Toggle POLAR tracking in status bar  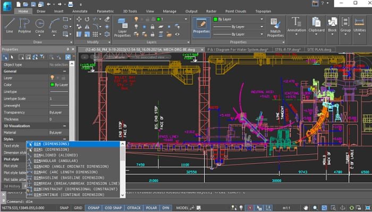pos(151,208)
